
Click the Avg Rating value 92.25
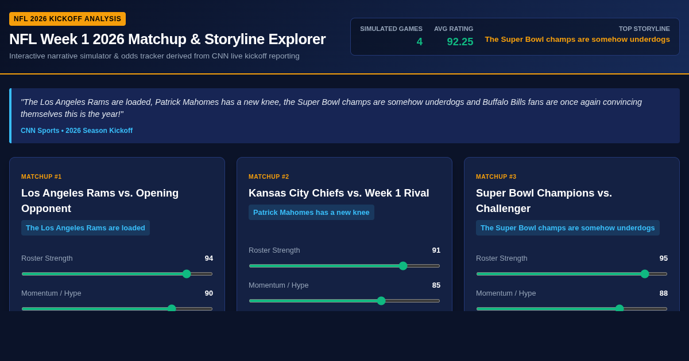coord(460,42)
